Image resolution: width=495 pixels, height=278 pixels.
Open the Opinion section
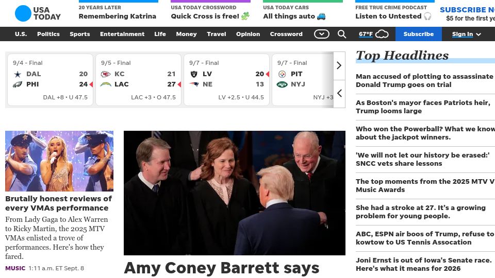click(248, 34)
